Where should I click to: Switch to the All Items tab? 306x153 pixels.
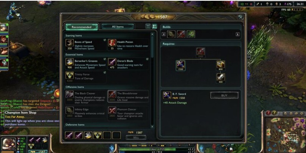[x=118, y=27]
